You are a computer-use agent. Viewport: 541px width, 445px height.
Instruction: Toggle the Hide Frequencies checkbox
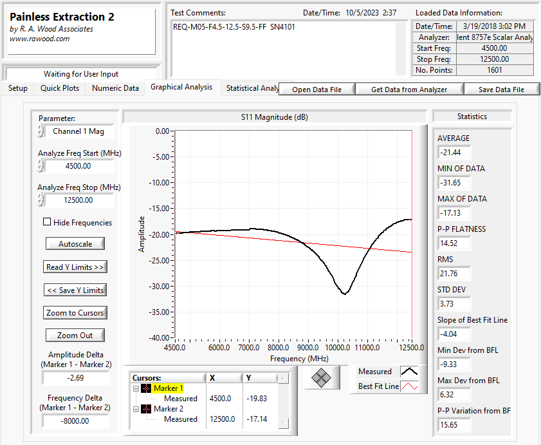[47, 222]
